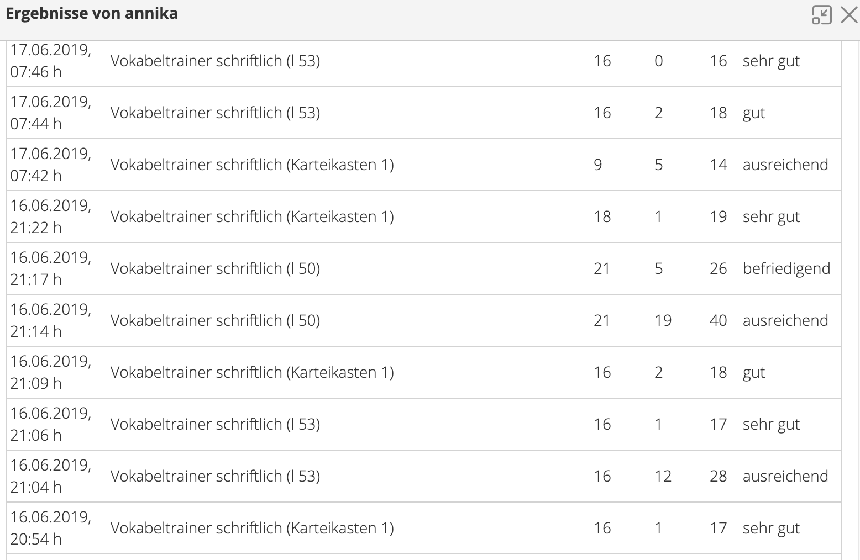Close the Ergebnisse von annika dialog
This screenshot has height=560, width=860.
coord(849,15)
